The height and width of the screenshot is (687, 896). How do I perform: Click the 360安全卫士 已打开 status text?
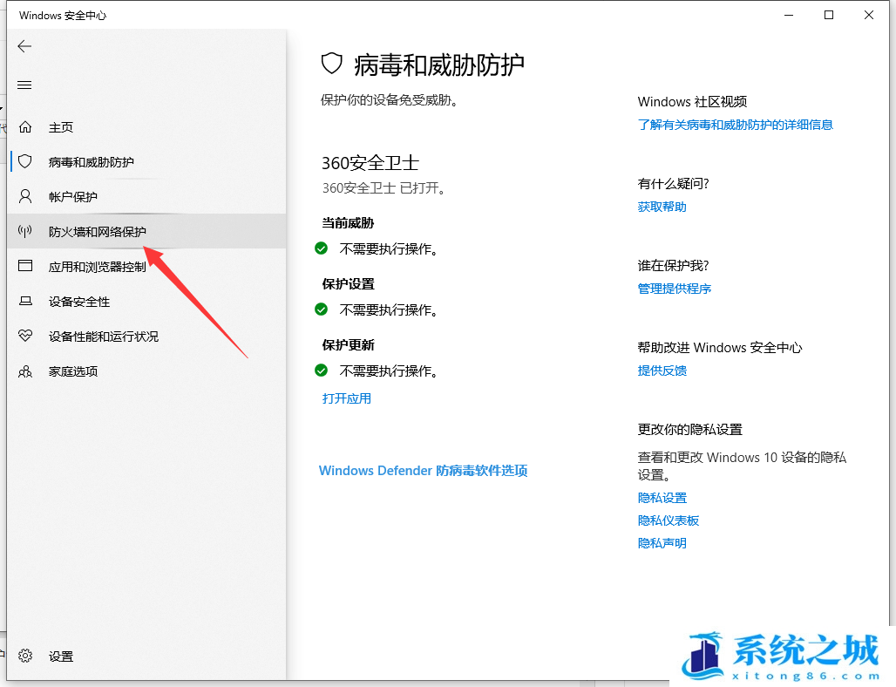coord(384,188)
